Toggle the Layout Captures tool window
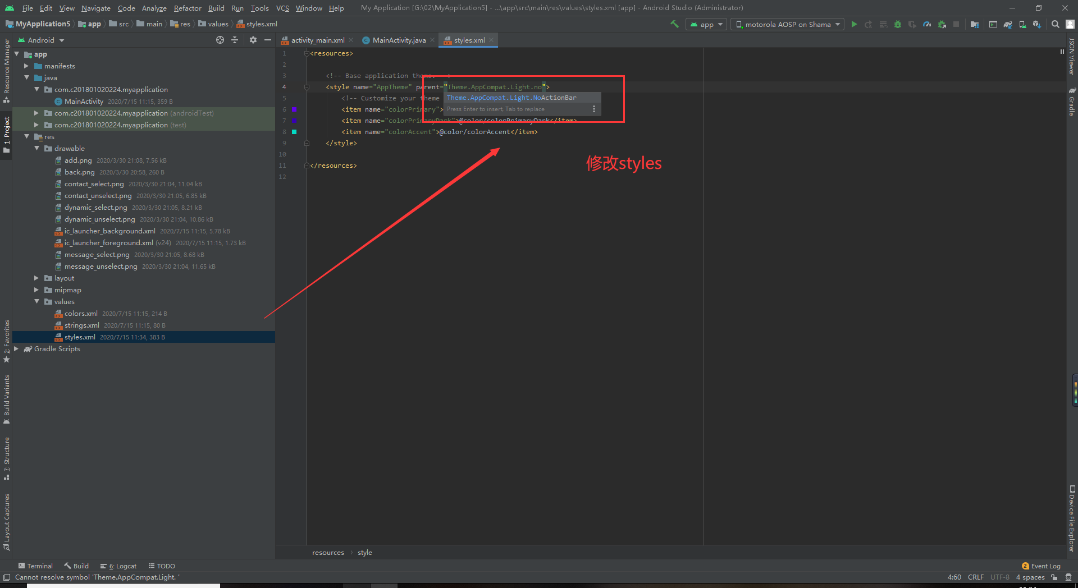Image resolution: width=1078 pixels, height=588 pixels. (x=6, y=522)
